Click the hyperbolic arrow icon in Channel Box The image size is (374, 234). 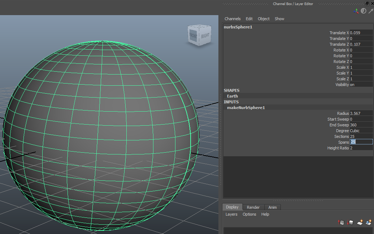click(x=371, y=11)
